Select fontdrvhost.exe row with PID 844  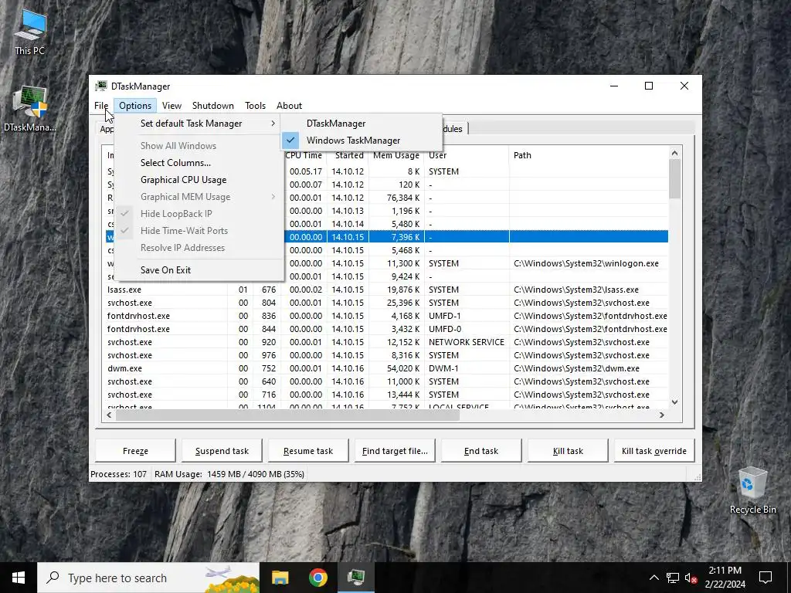[x=387, y=329]
